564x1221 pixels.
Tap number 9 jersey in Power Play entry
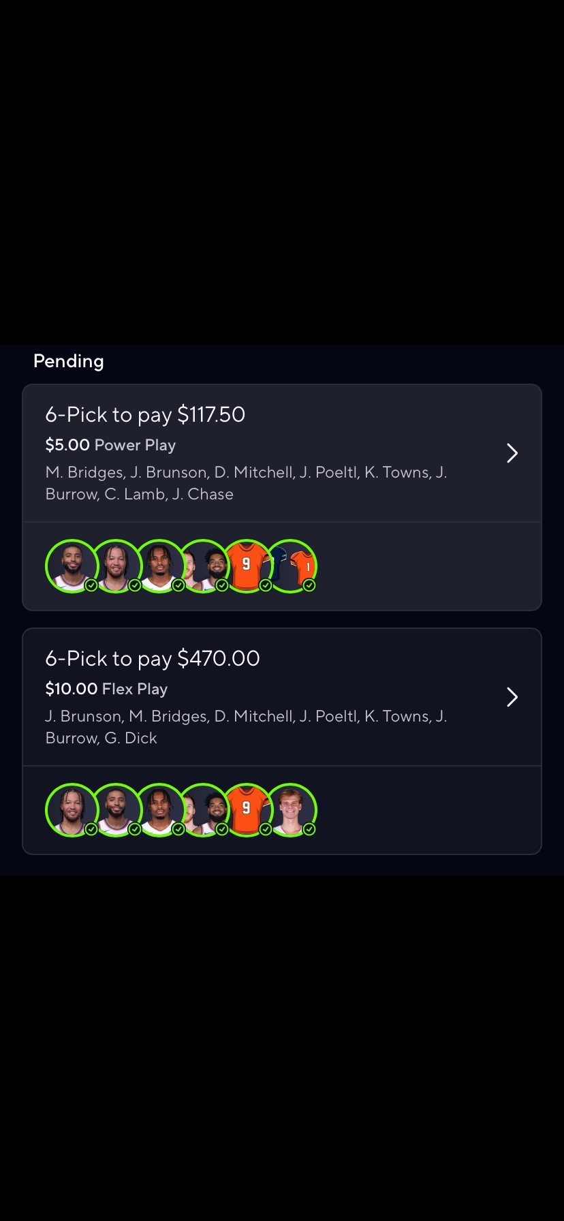[247, 566]
